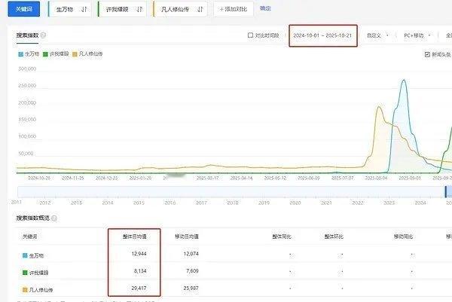Click the 移动日均值 column header
This screenshot has height=302, width=452.
point(187,236)
